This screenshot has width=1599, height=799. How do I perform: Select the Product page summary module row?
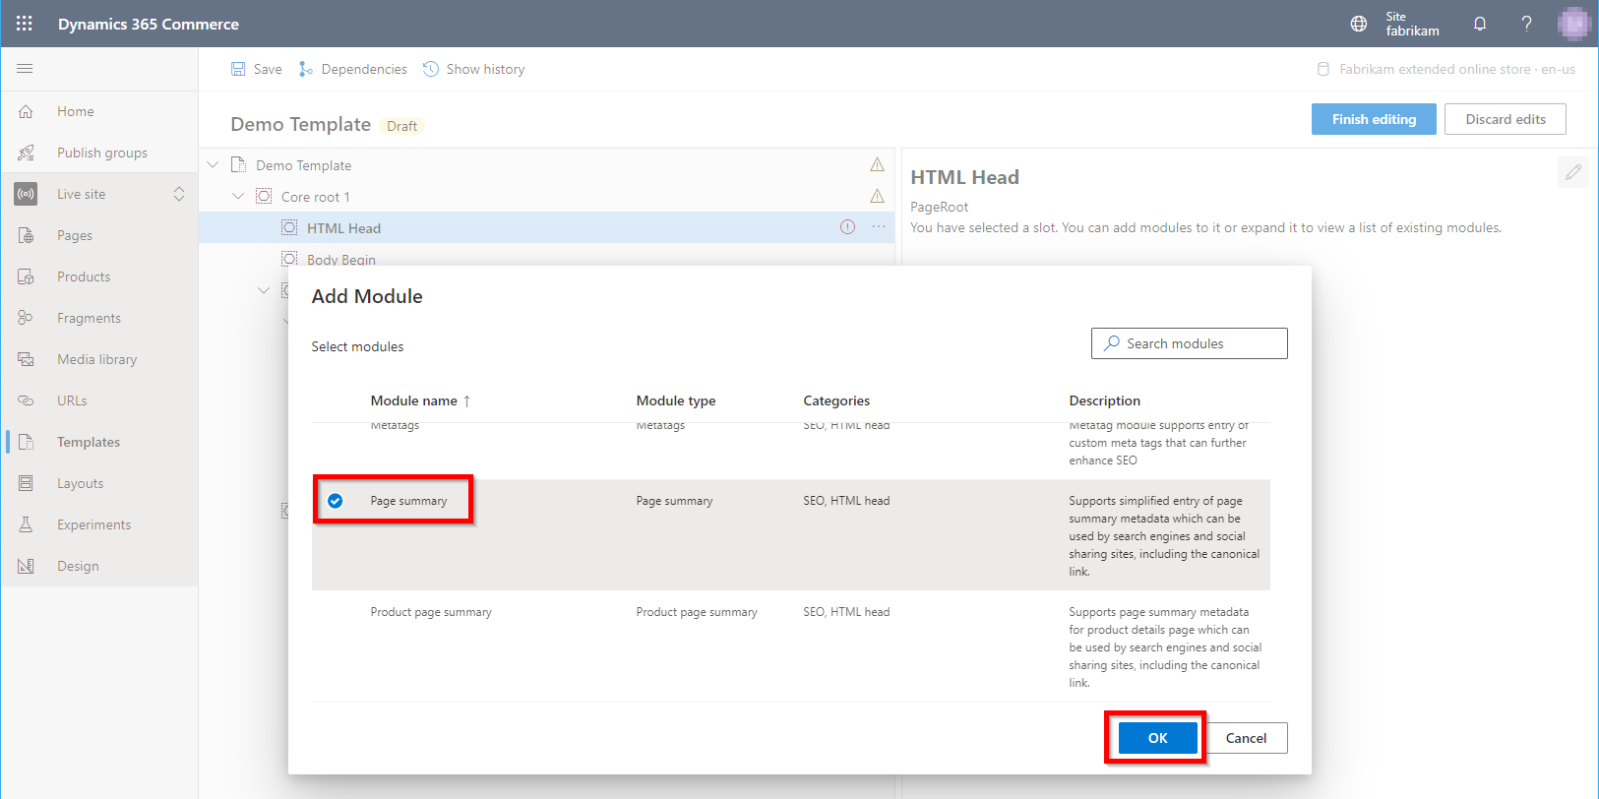click(790, 646)
